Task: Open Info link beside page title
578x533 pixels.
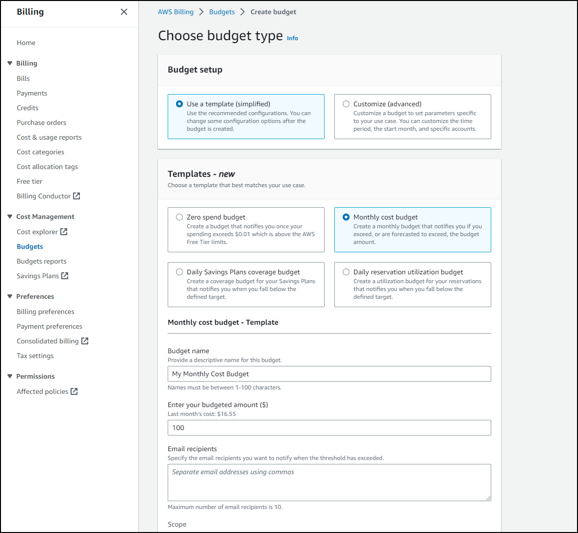Action: (x=292, y=38)
